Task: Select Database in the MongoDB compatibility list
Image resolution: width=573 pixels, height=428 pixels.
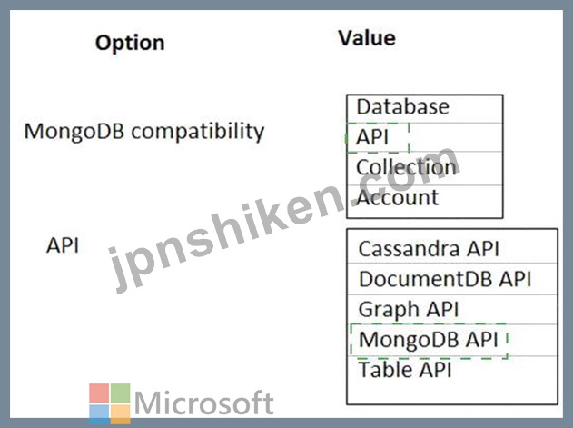Action: (x=424, y=109)
